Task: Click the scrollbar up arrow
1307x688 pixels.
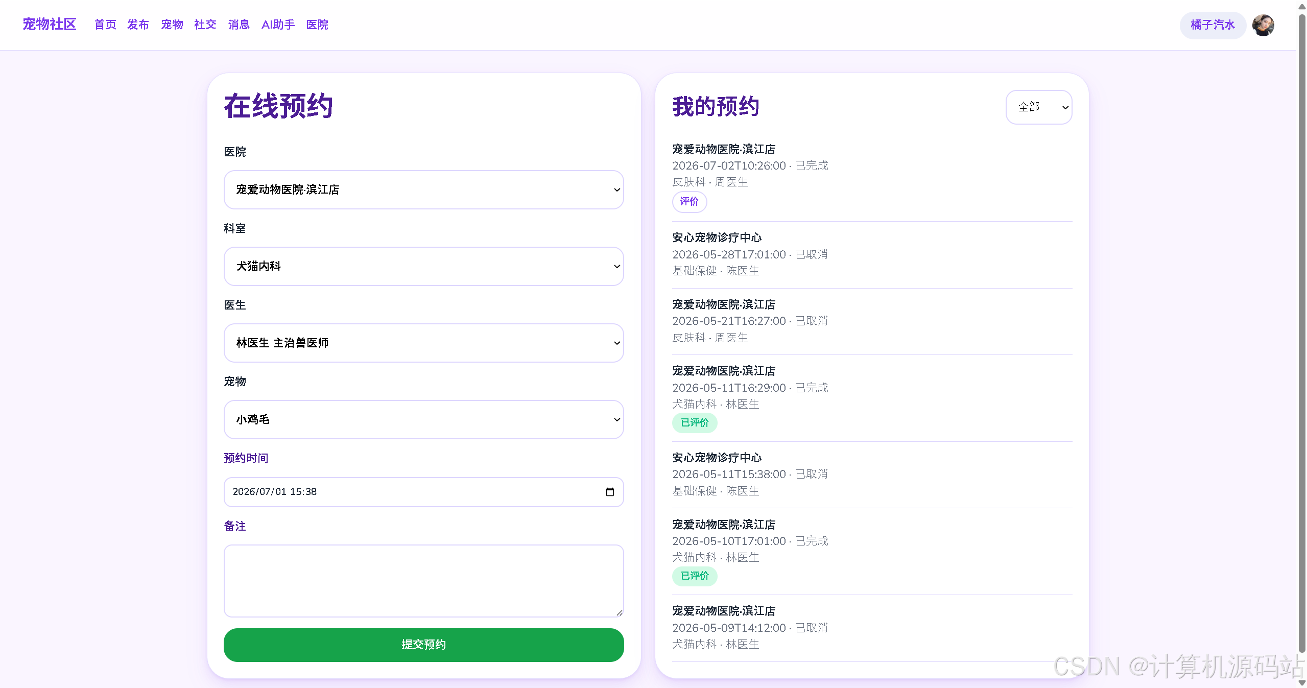Action: [x=1302, y=6]
